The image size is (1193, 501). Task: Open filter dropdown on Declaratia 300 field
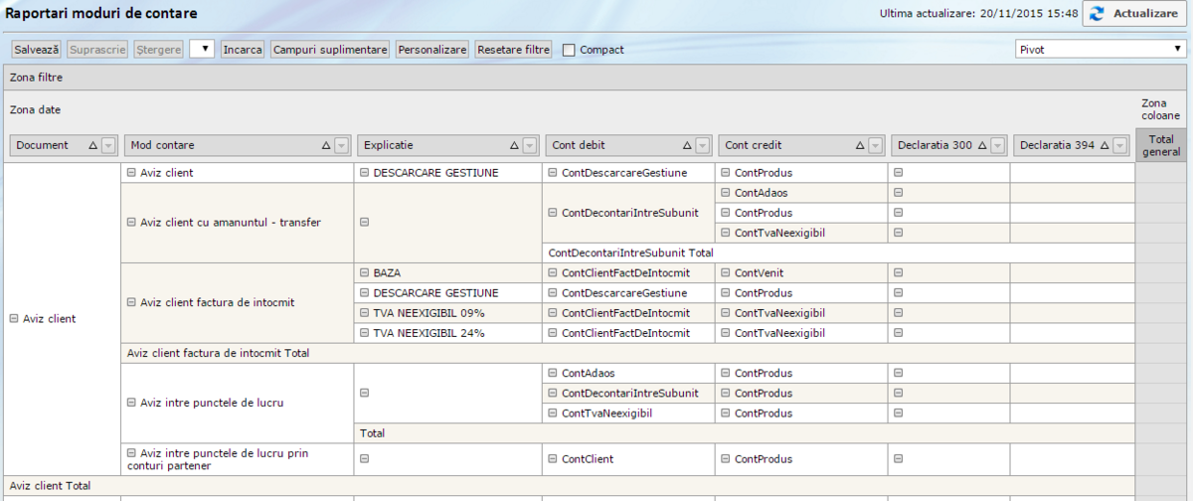point(999,145)
